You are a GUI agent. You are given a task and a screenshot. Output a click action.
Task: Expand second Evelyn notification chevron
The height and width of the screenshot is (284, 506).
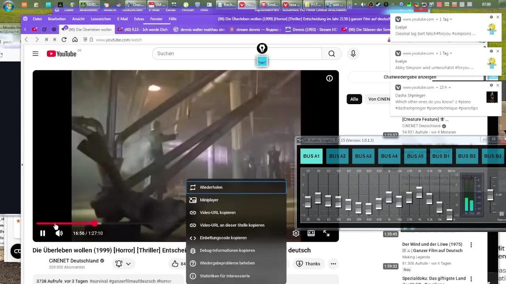tap(451, 53)
